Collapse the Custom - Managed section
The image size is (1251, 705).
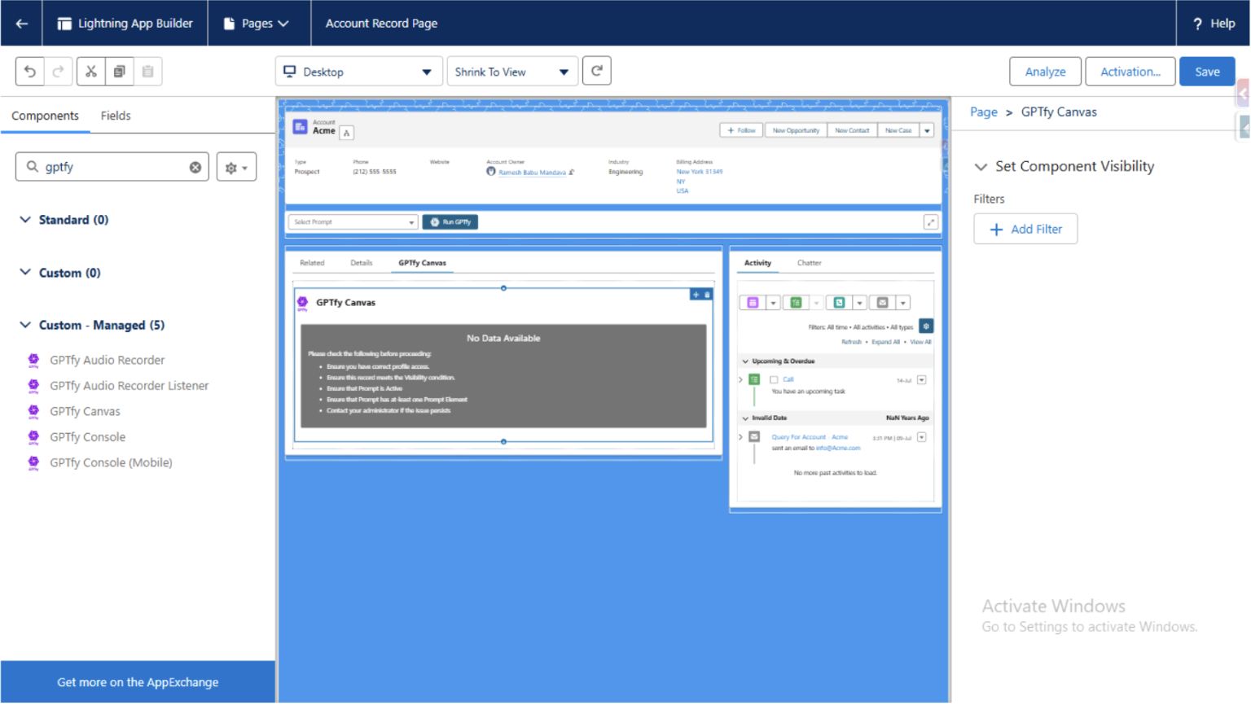[25, 325]
